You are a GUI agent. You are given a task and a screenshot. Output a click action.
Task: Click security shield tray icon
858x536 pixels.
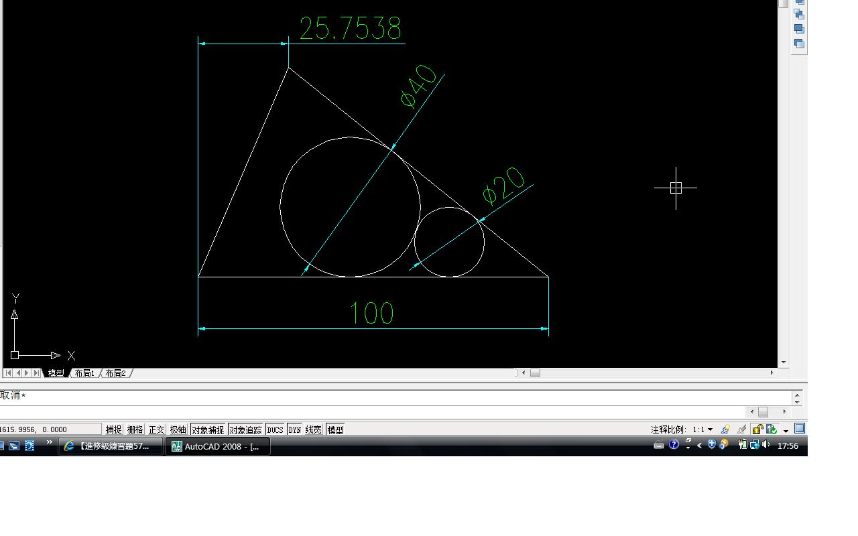click(712, 444)
